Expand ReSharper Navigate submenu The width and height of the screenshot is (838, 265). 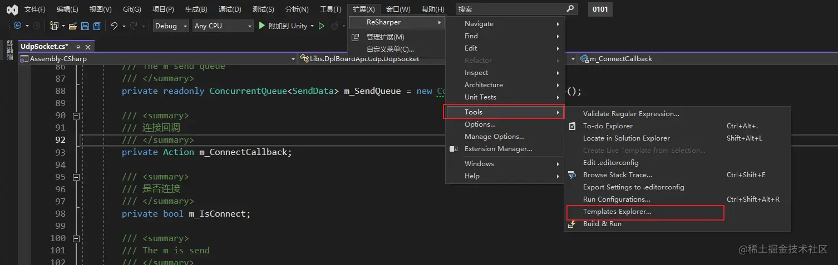(x=505, y=24)
